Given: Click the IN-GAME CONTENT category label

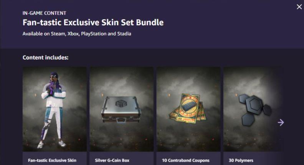Looking at the screenshot, I should tap(44, 13).
